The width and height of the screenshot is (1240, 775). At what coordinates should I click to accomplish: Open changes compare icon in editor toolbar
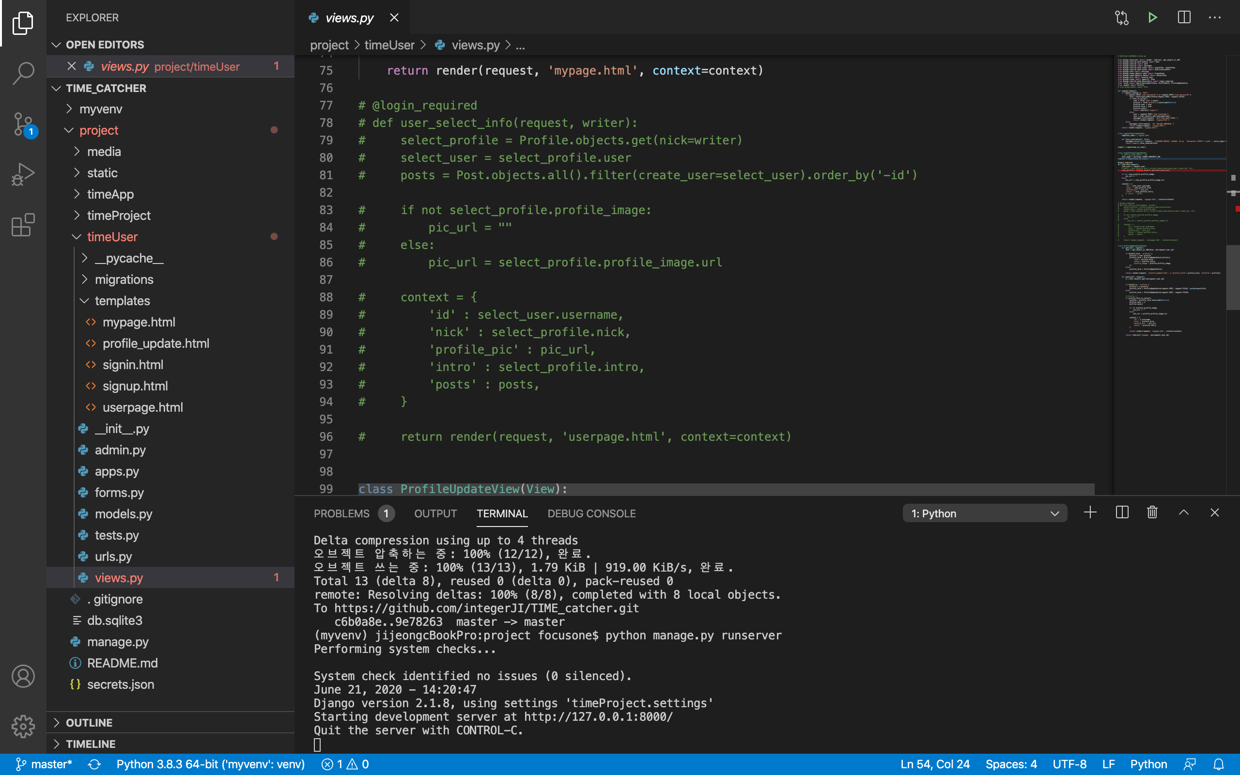click(x=1122, y=18)
